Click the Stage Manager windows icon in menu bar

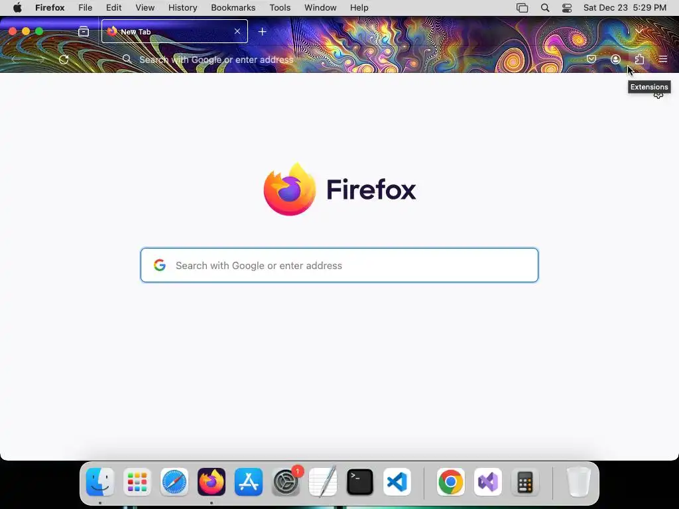[x=523, y=8]
